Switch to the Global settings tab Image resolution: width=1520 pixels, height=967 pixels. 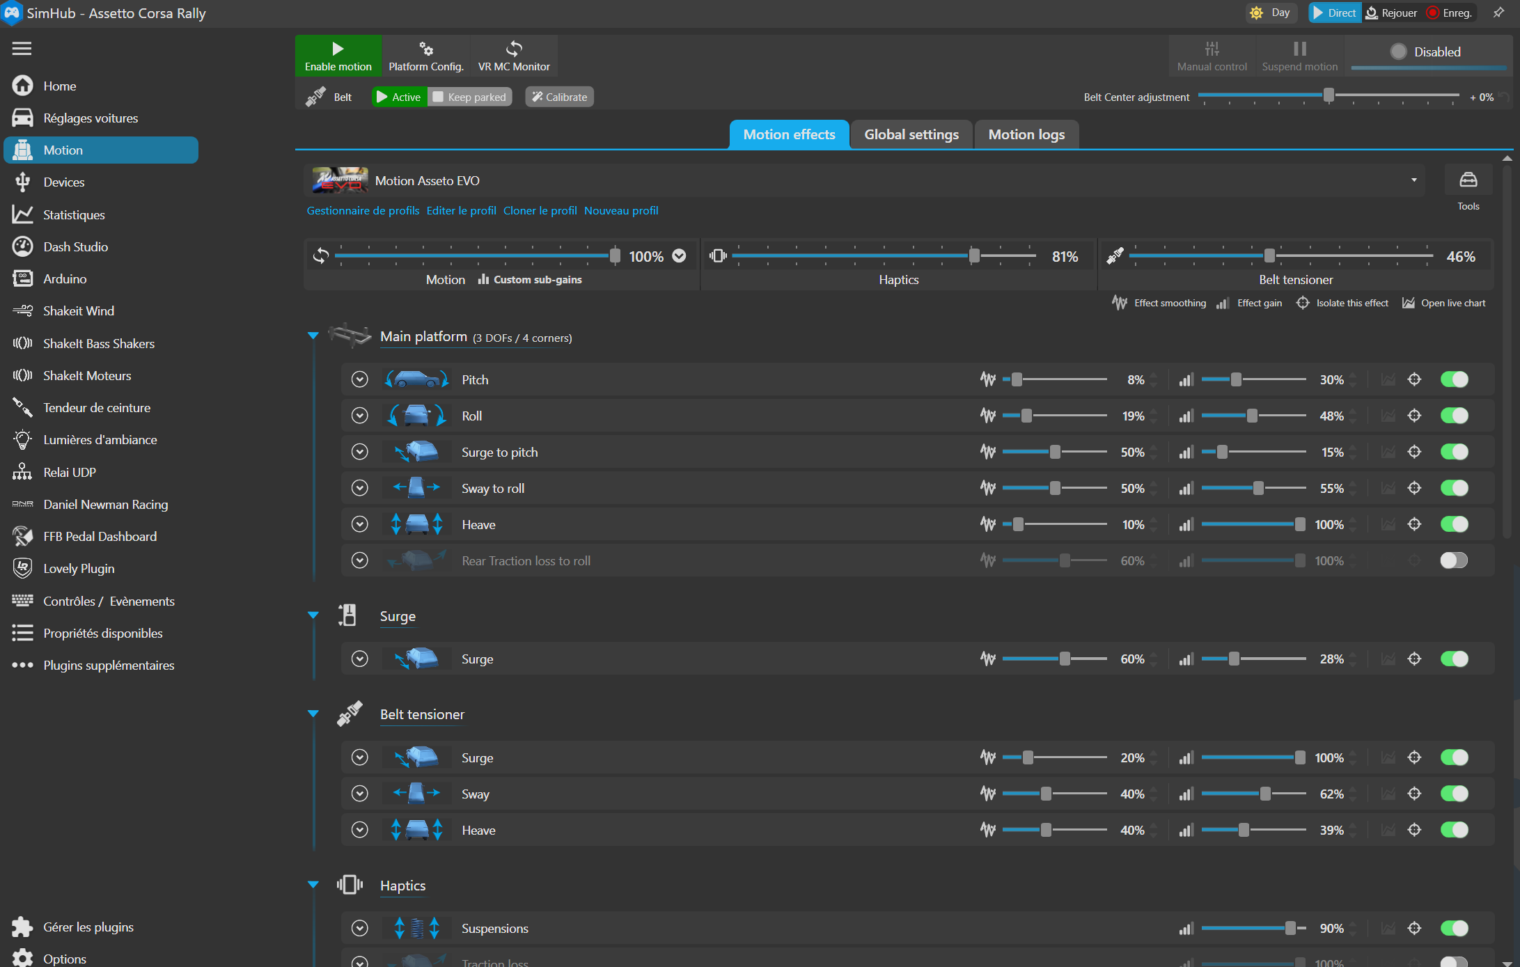(911, 134)
